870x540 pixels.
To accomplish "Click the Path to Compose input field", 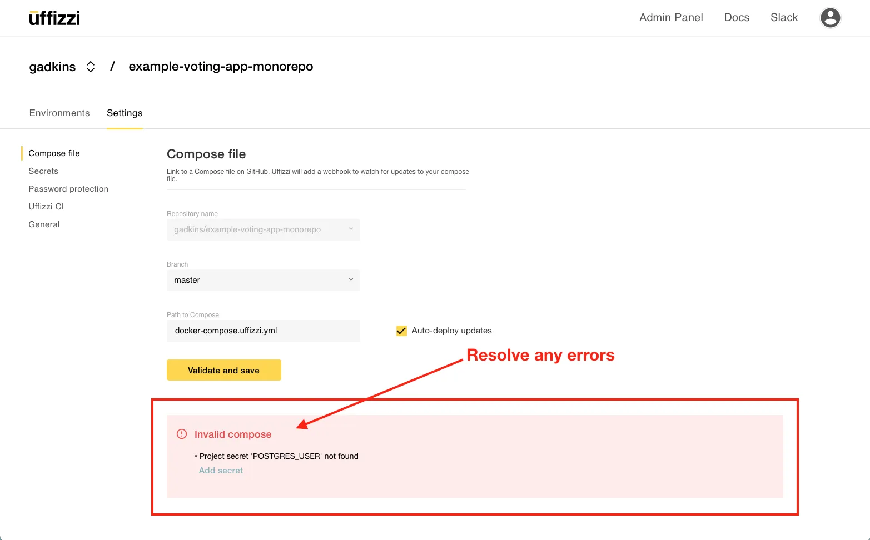I will [263, 331].
